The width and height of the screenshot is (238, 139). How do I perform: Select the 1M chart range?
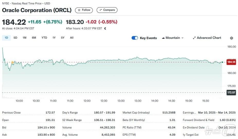pos(24,38)
